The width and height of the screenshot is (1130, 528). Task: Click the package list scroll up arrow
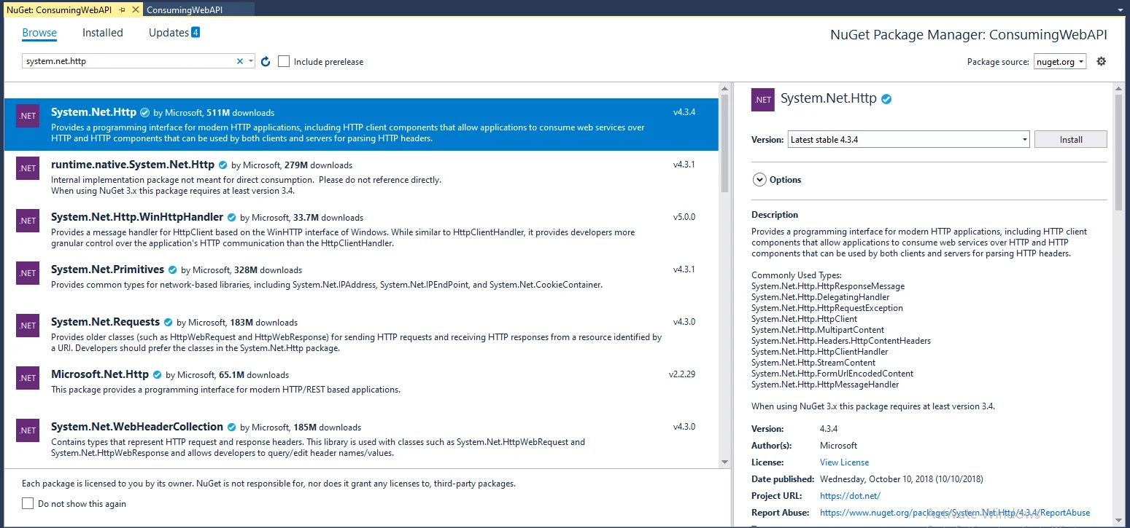tap(724, 88)
